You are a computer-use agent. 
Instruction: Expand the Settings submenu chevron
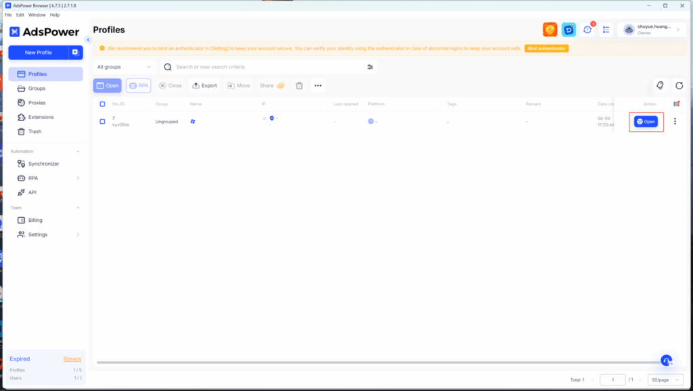78,235
